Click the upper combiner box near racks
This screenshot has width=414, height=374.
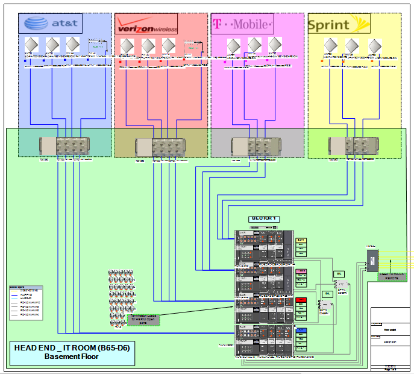342,284
